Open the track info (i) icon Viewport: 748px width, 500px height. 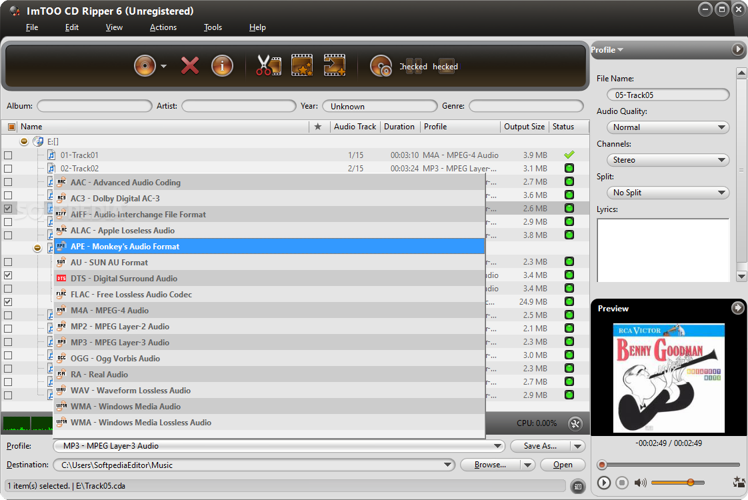(x=222, y=66)
